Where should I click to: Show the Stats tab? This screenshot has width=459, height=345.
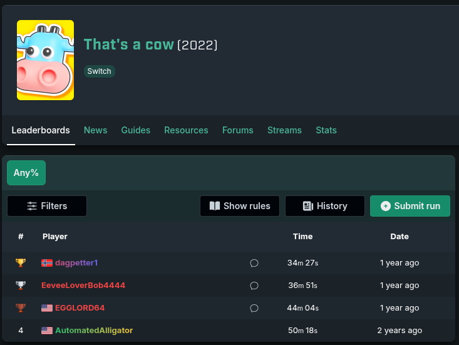(326, 130)
